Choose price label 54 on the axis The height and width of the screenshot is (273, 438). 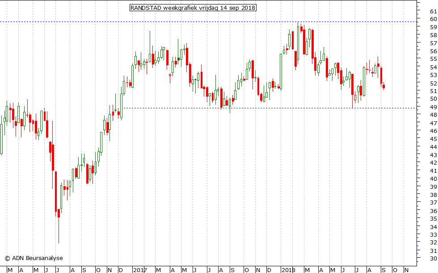[x=433, y=68]
